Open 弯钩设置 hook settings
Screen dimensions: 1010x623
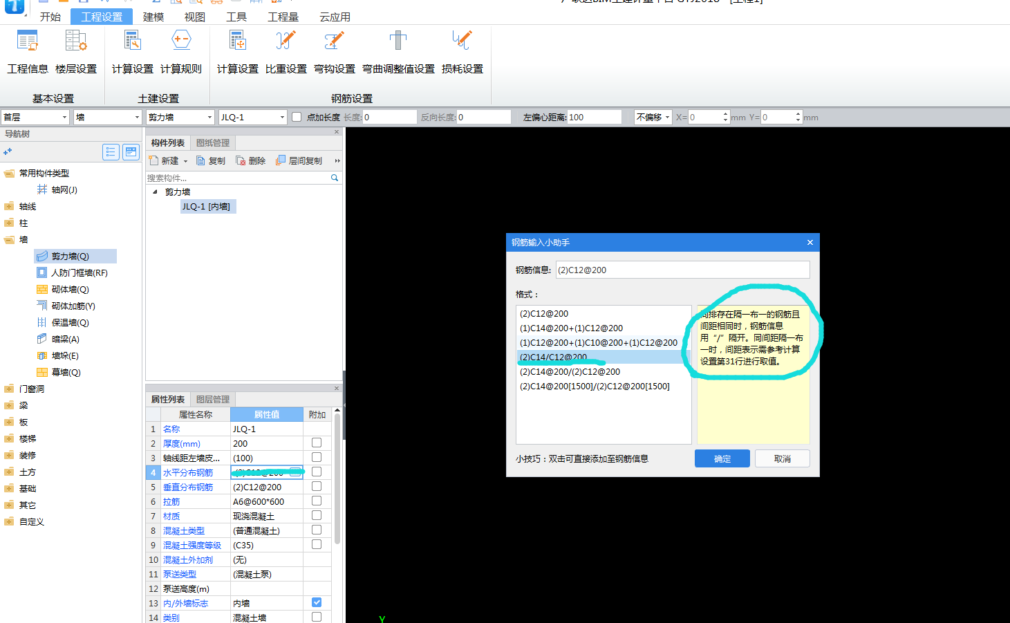coord(335,52)
